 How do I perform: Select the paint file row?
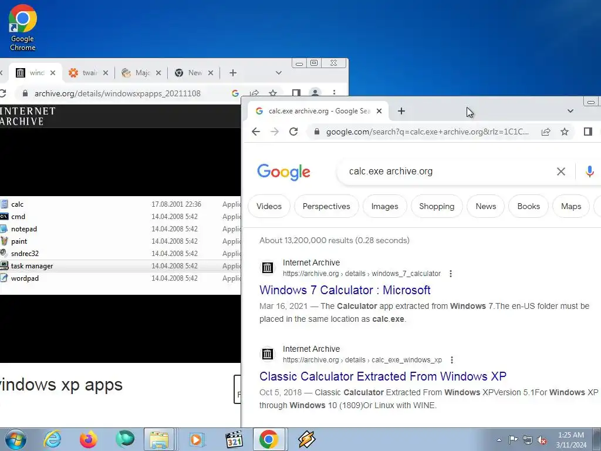click(x=120, y=241)
